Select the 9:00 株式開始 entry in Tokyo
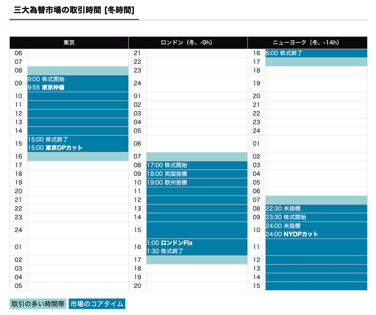Viewport: 376px width, 315px height. tap(46, 79)
